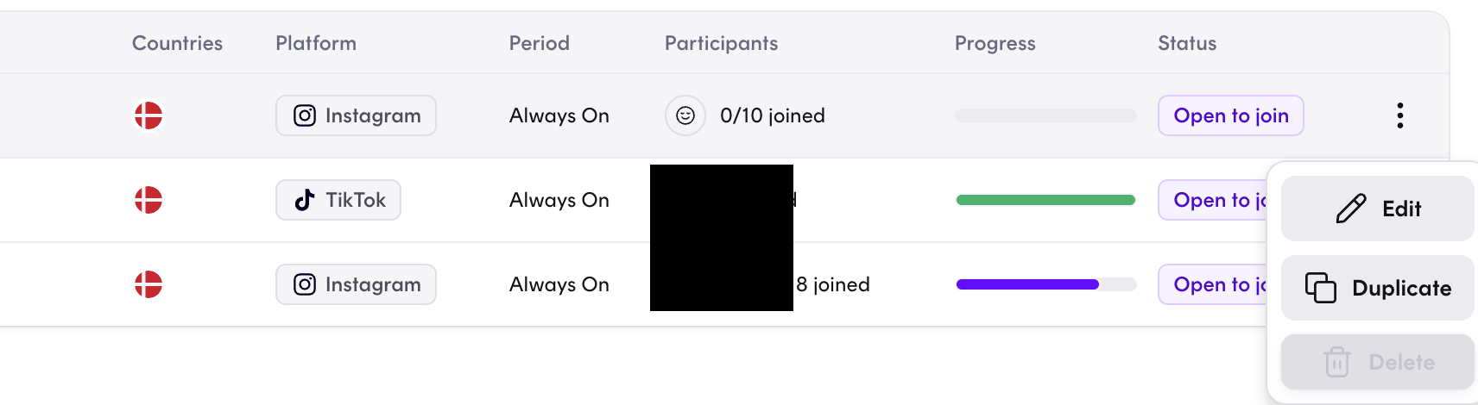Click the Denmark flag in the last row
The width and height of the screenshot is (1478, 405).
click(x=148, y=284)
